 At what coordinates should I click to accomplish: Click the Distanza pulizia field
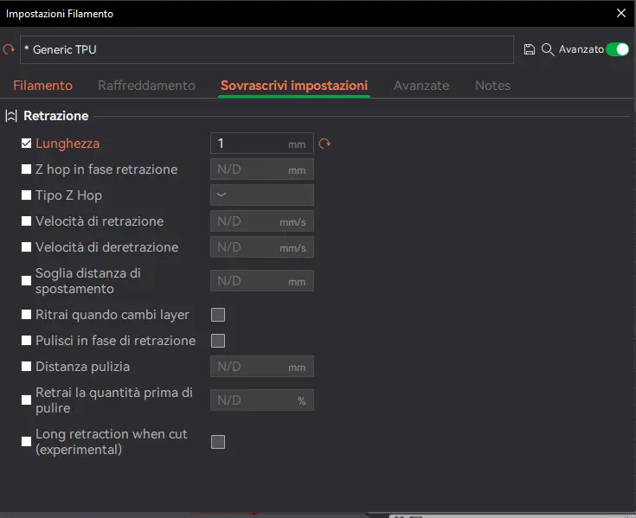(262, 366)
